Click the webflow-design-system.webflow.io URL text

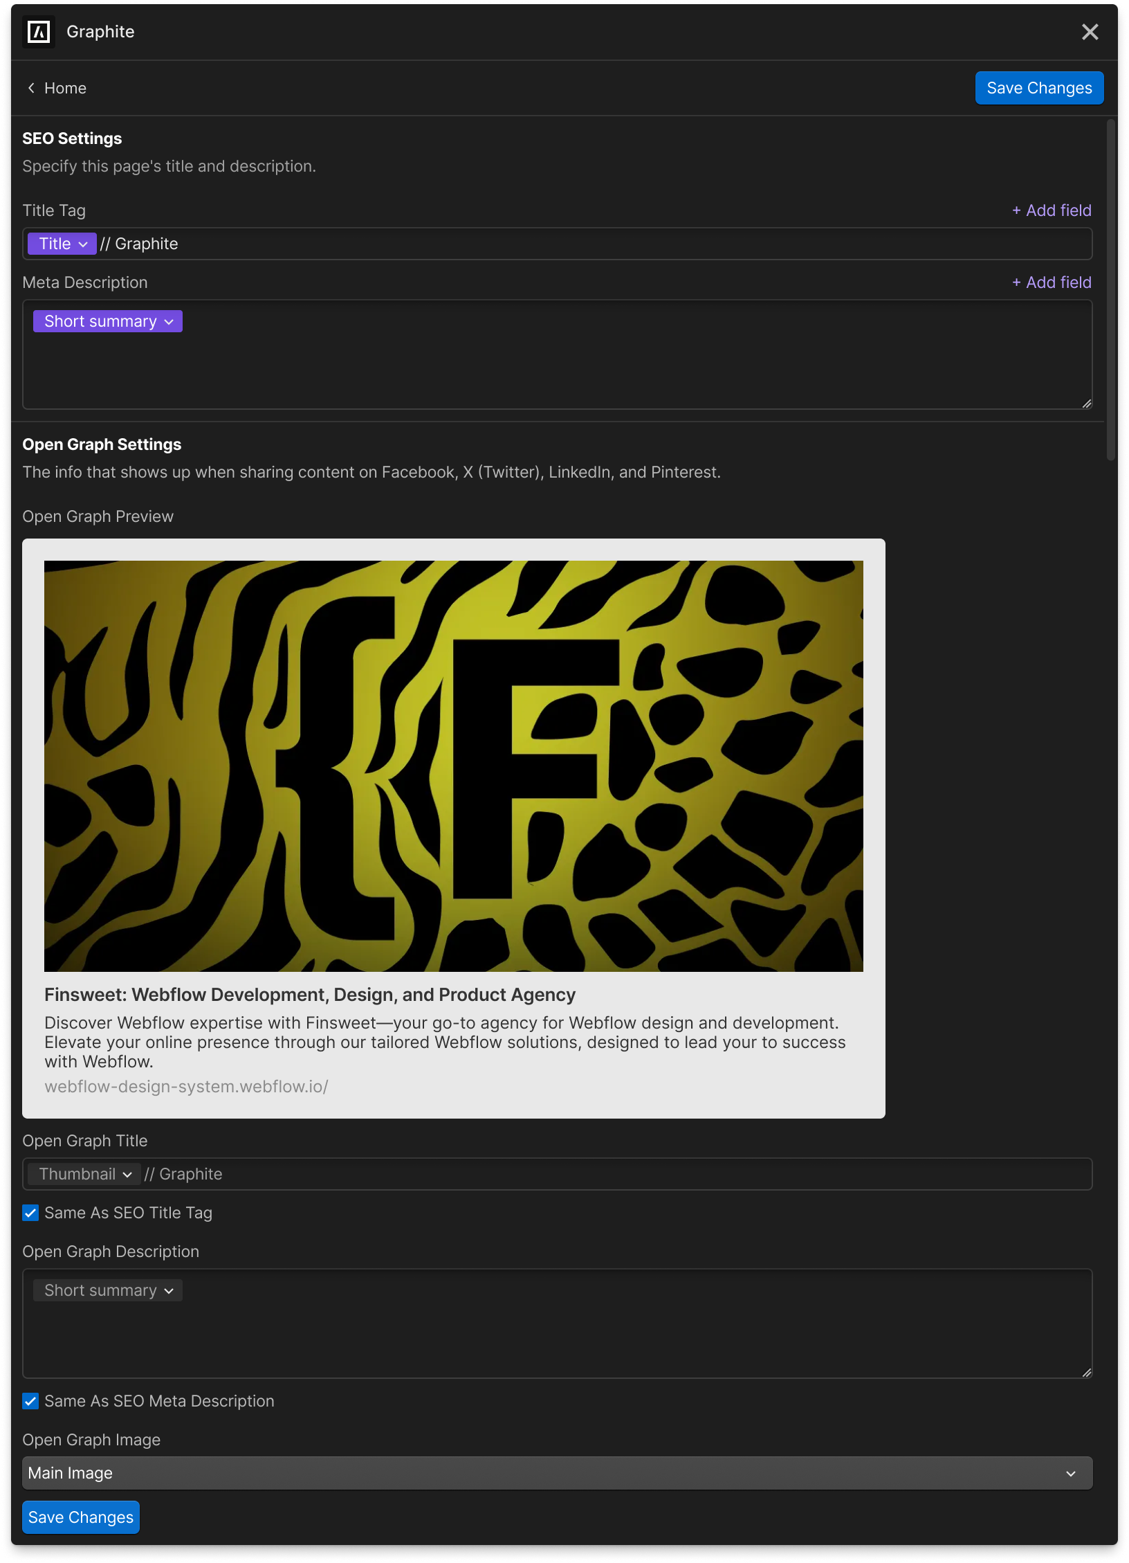(186, 1087)
